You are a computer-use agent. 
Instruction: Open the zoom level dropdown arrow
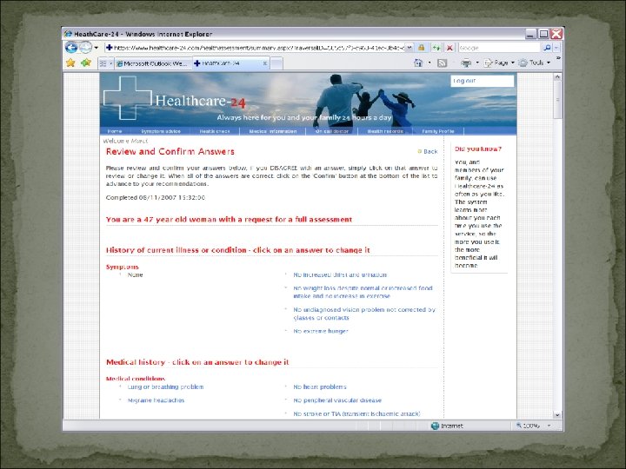point(549,426)
